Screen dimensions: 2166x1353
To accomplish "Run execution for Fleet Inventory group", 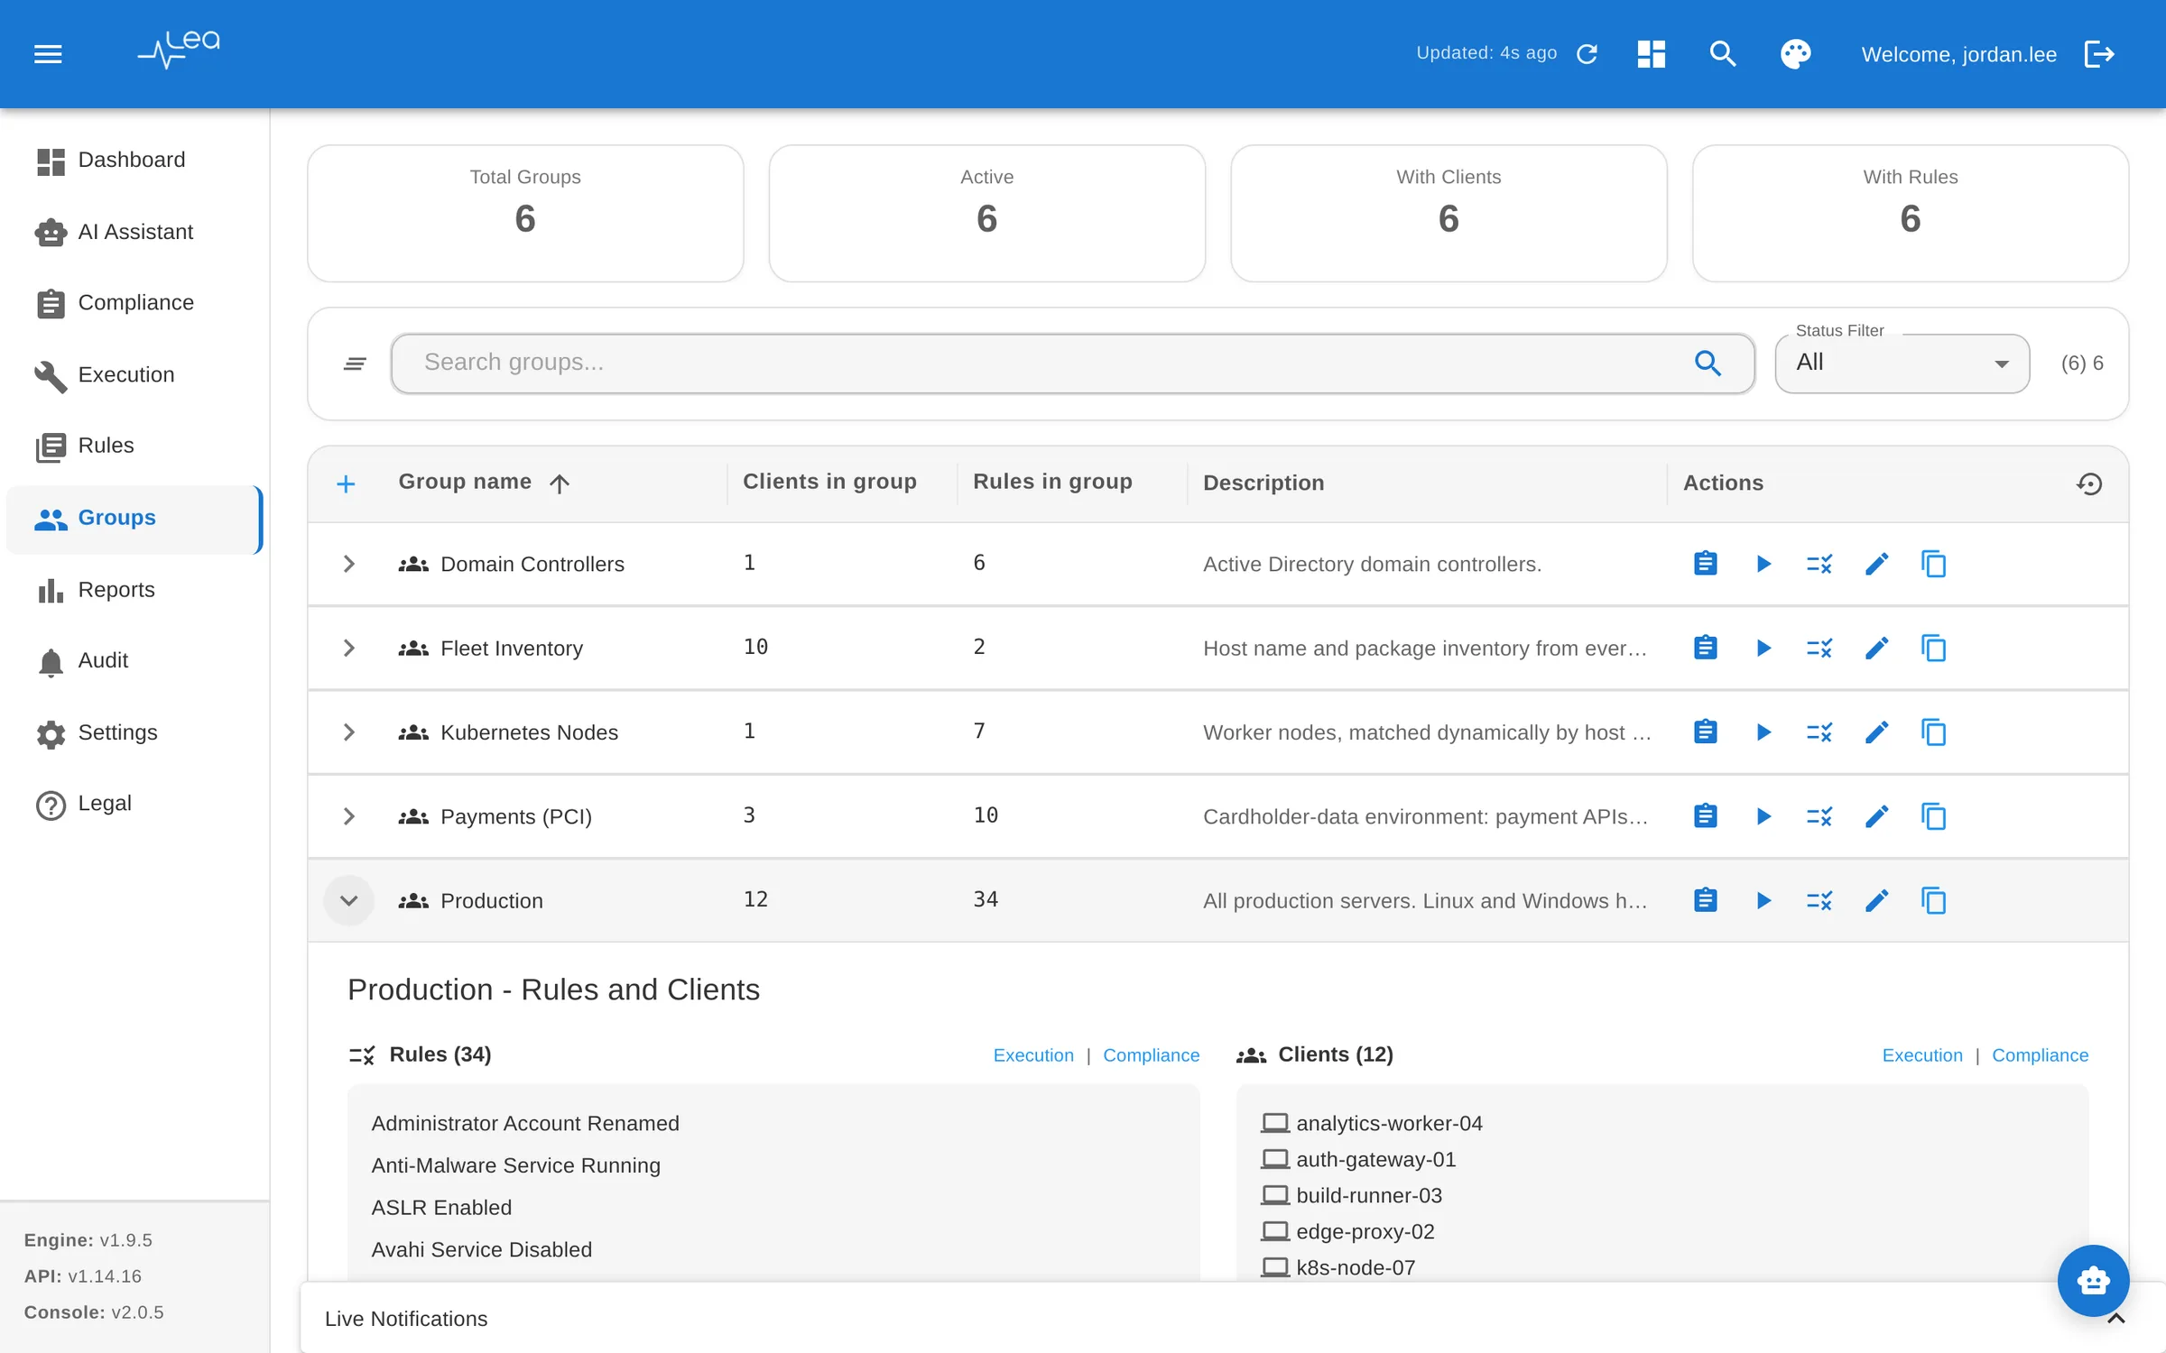I will pos(1763,648).
